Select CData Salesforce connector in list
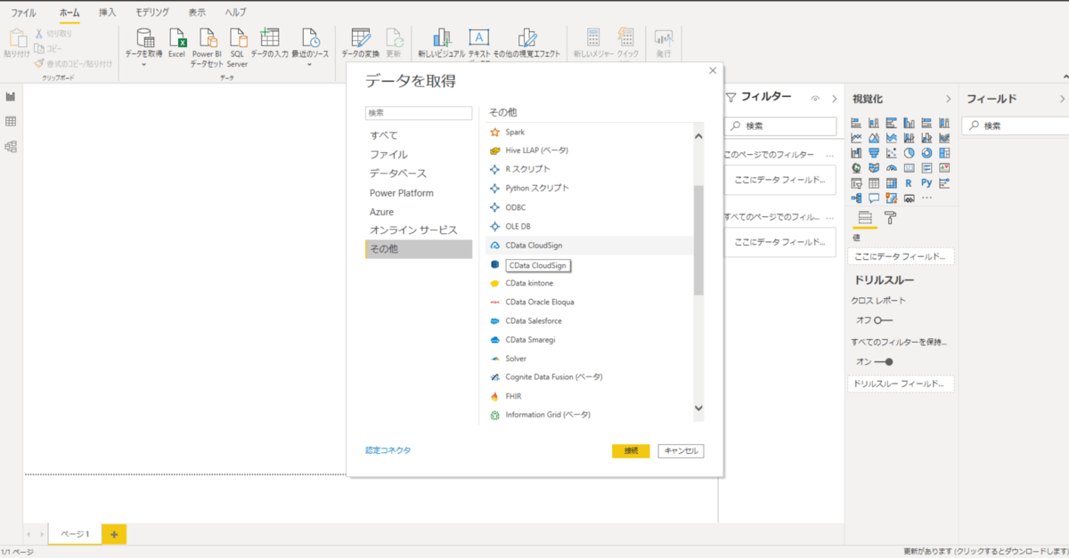This screenshot has width=1069, height=558. pos(589,320)
